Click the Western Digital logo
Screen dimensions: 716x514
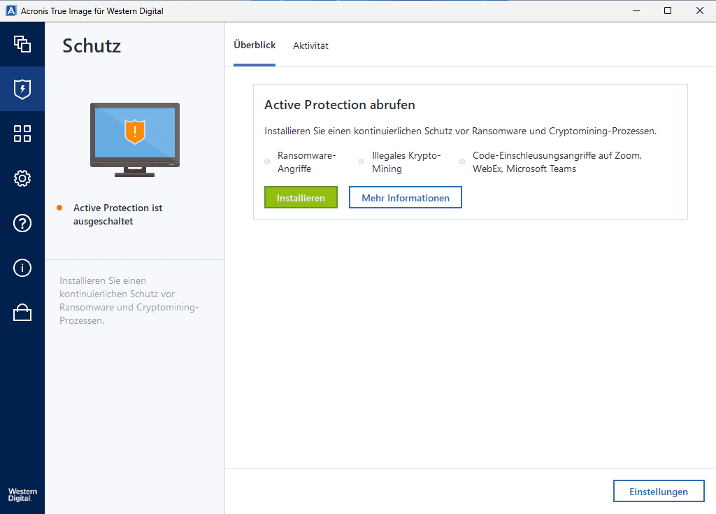[x=22, y=495]
